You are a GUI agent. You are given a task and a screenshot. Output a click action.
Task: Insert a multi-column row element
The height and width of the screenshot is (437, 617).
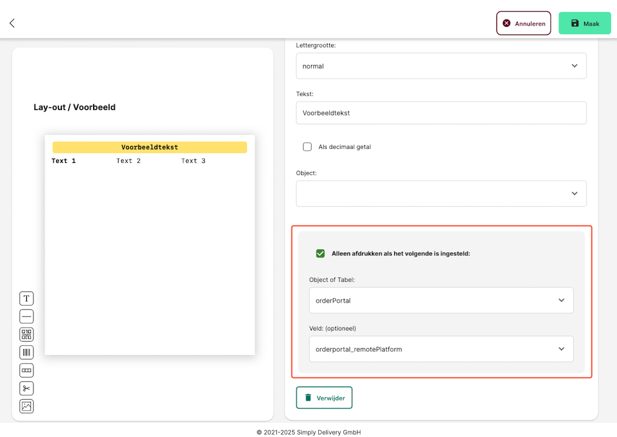[26, 370]
